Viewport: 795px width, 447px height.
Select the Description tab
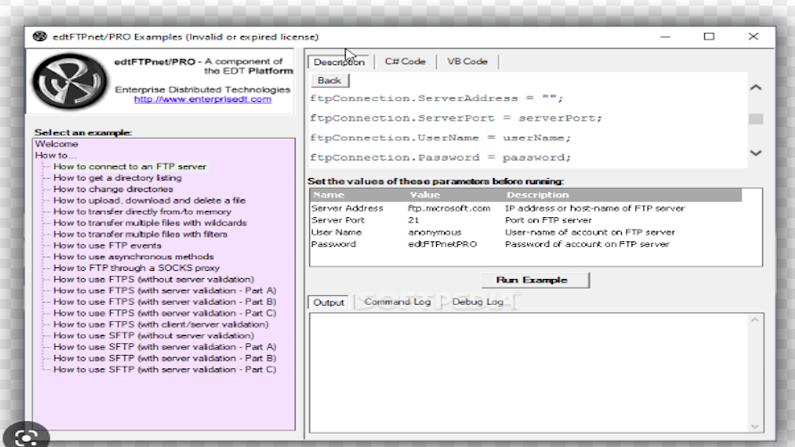339,62
